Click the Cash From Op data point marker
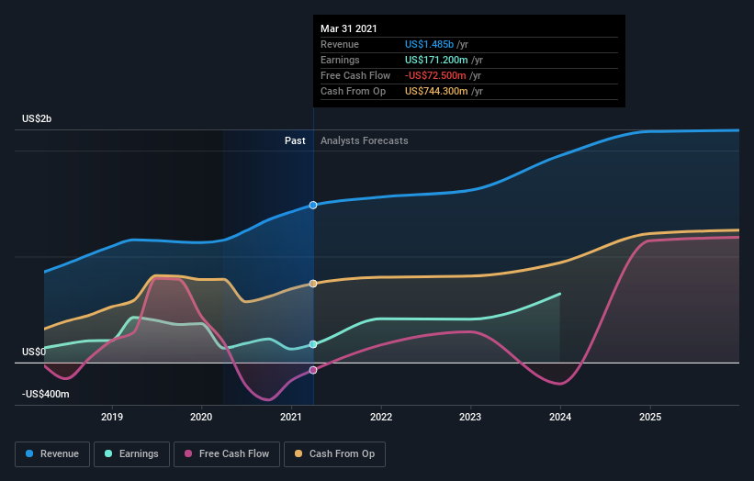This screenshot has height=481, width=754. pos(313,284)
